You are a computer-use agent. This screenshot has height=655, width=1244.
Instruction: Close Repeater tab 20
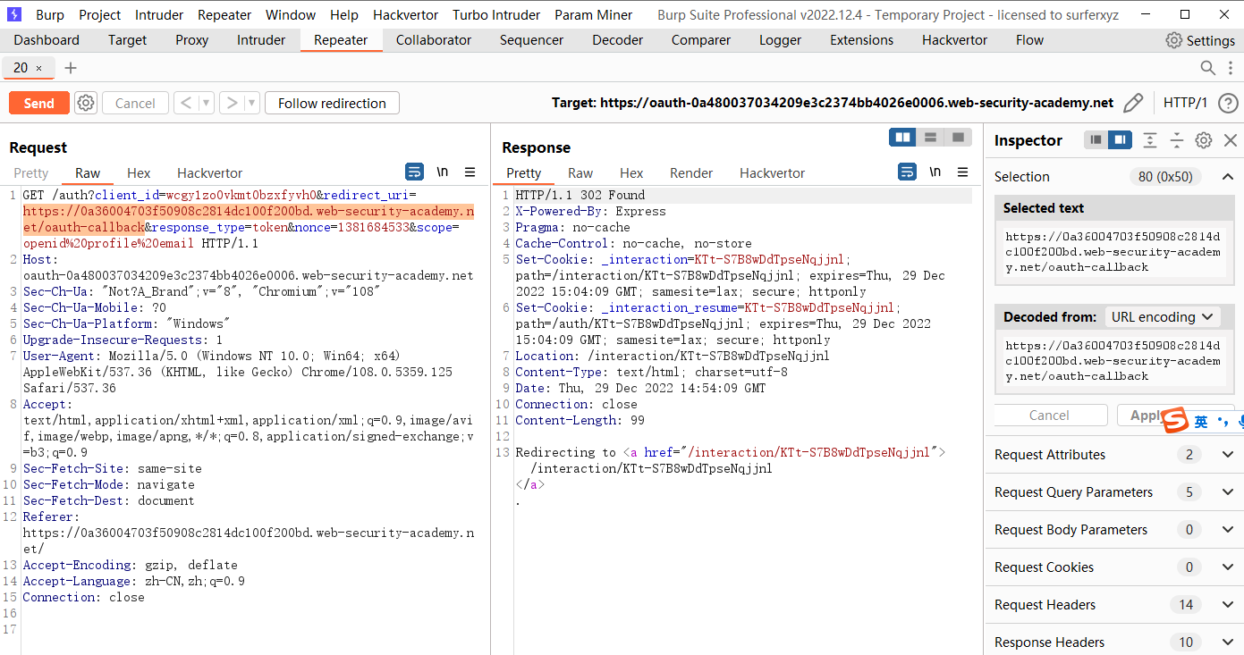38,68
